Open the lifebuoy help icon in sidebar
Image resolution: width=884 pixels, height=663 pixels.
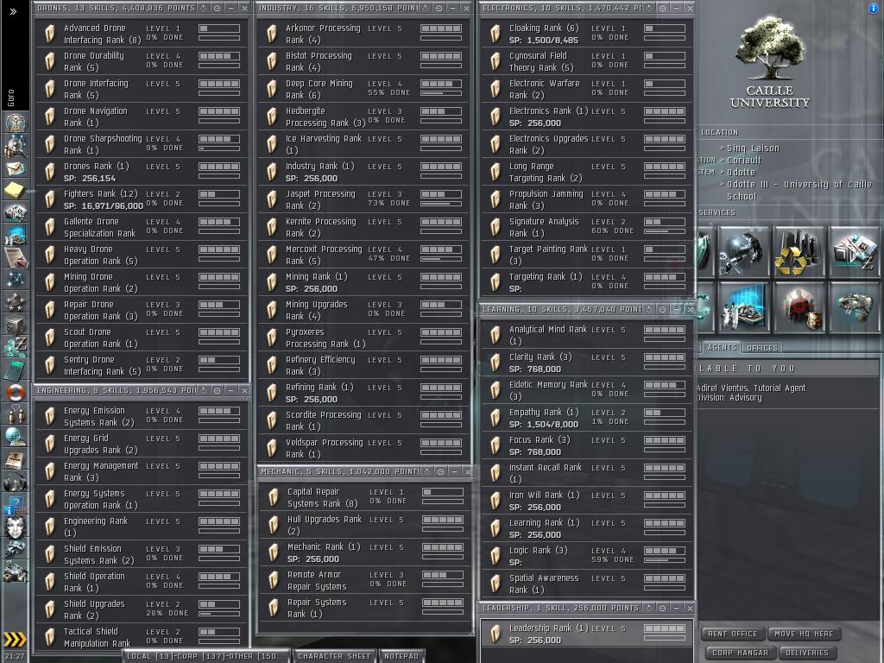(x=16, y=392)
